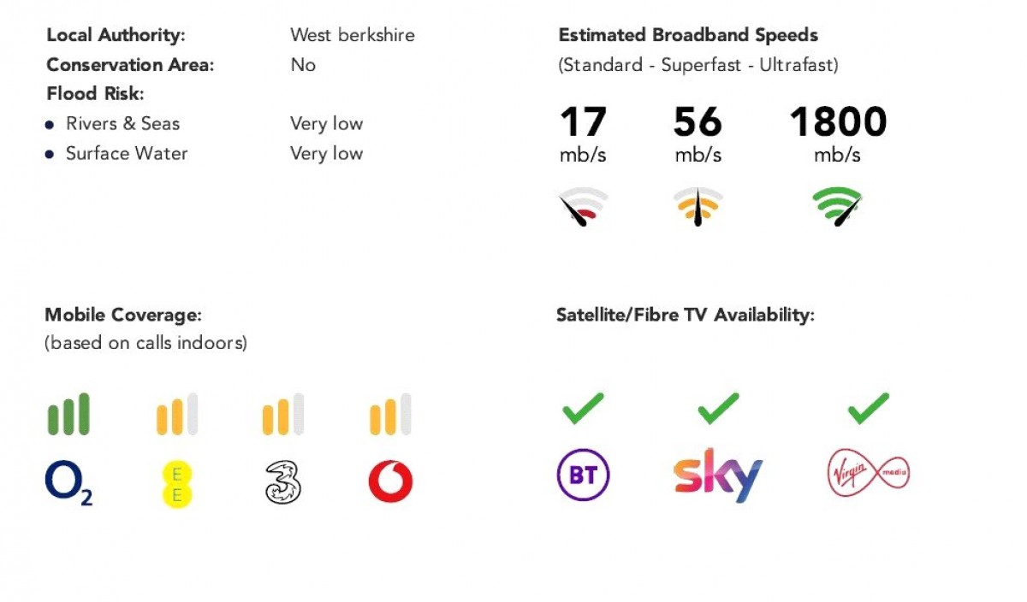This screenshot has width=1027, height=602.
Task: Click the orange superfast speed gauge
Action: point(698,206)
